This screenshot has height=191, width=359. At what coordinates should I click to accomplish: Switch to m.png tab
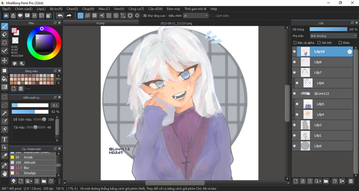[x=101, y=23]
